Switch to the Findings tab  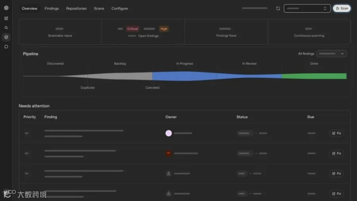click(52, 8)
